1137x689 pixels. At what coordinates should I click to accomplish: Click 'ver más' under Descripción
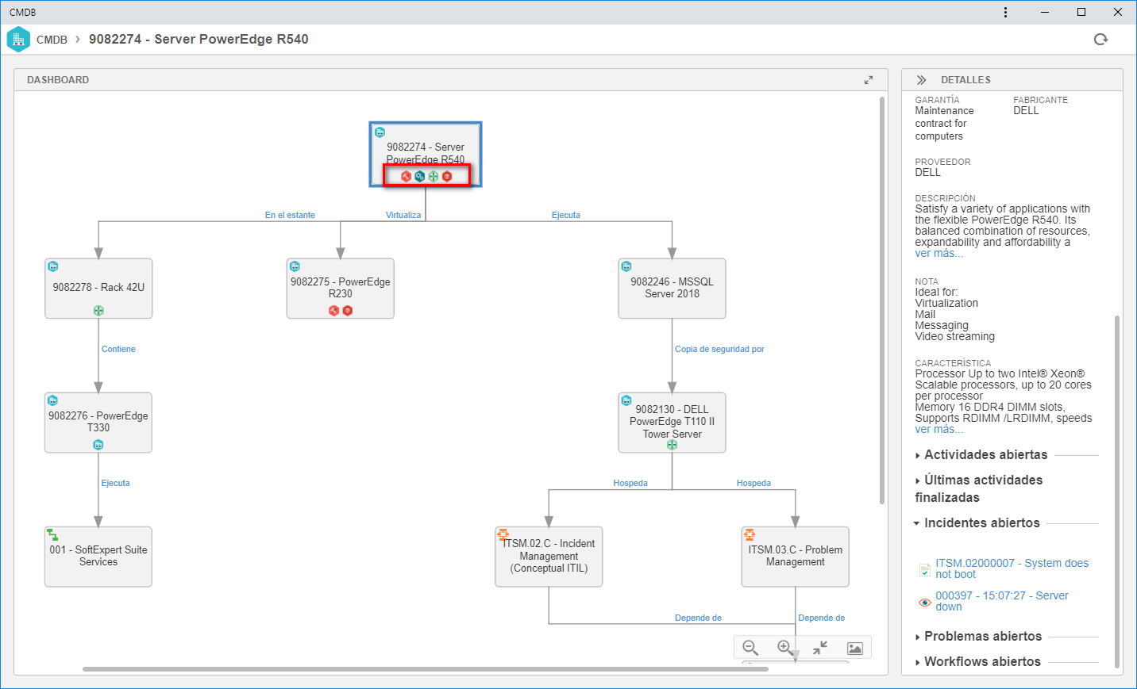[x=939, y=254]
